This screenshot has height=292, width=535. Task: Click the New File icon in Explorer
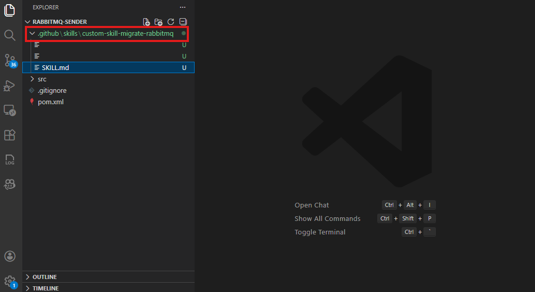[x=147, y=22]
